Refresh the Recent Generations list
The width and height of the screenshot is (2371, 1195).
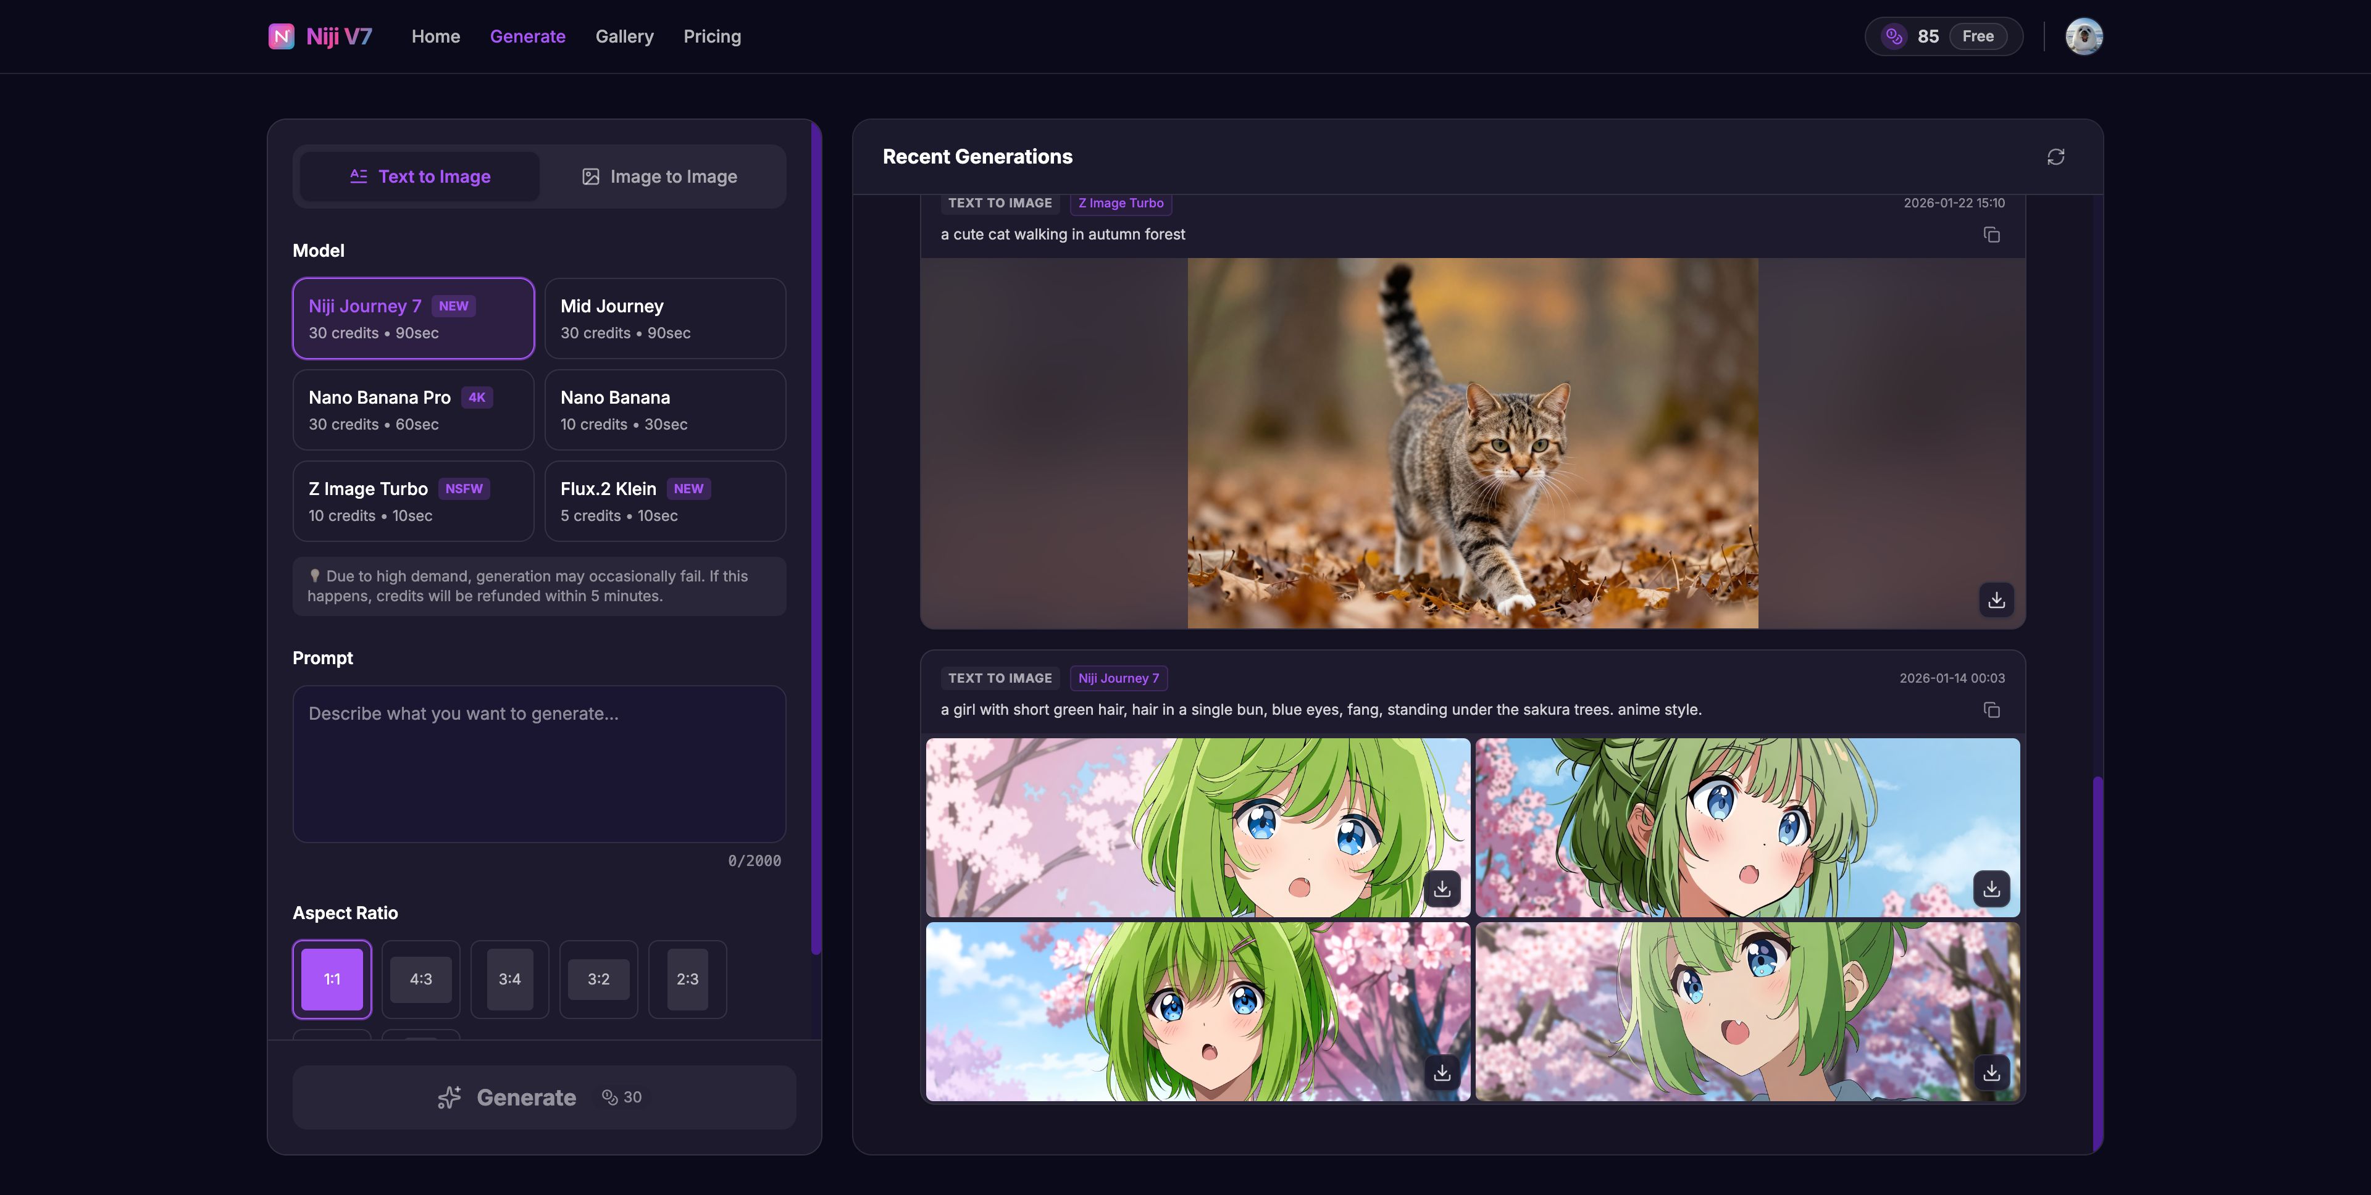pos(2055,156)
